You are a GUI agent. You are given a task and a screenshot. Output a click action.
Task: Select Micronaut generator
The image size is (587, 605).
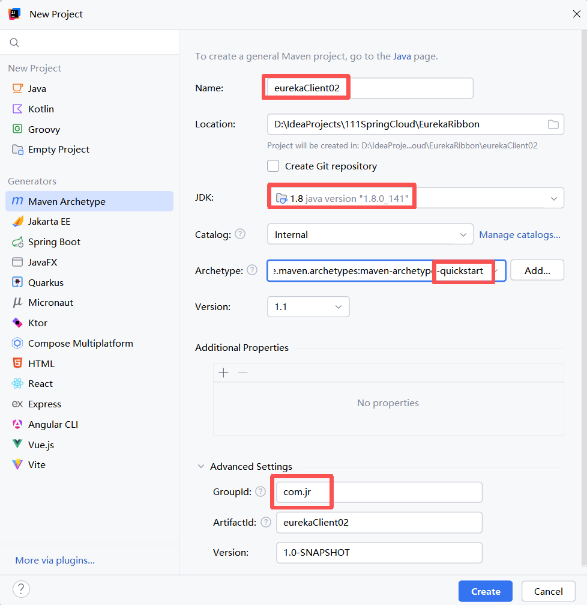click(89, 303)
